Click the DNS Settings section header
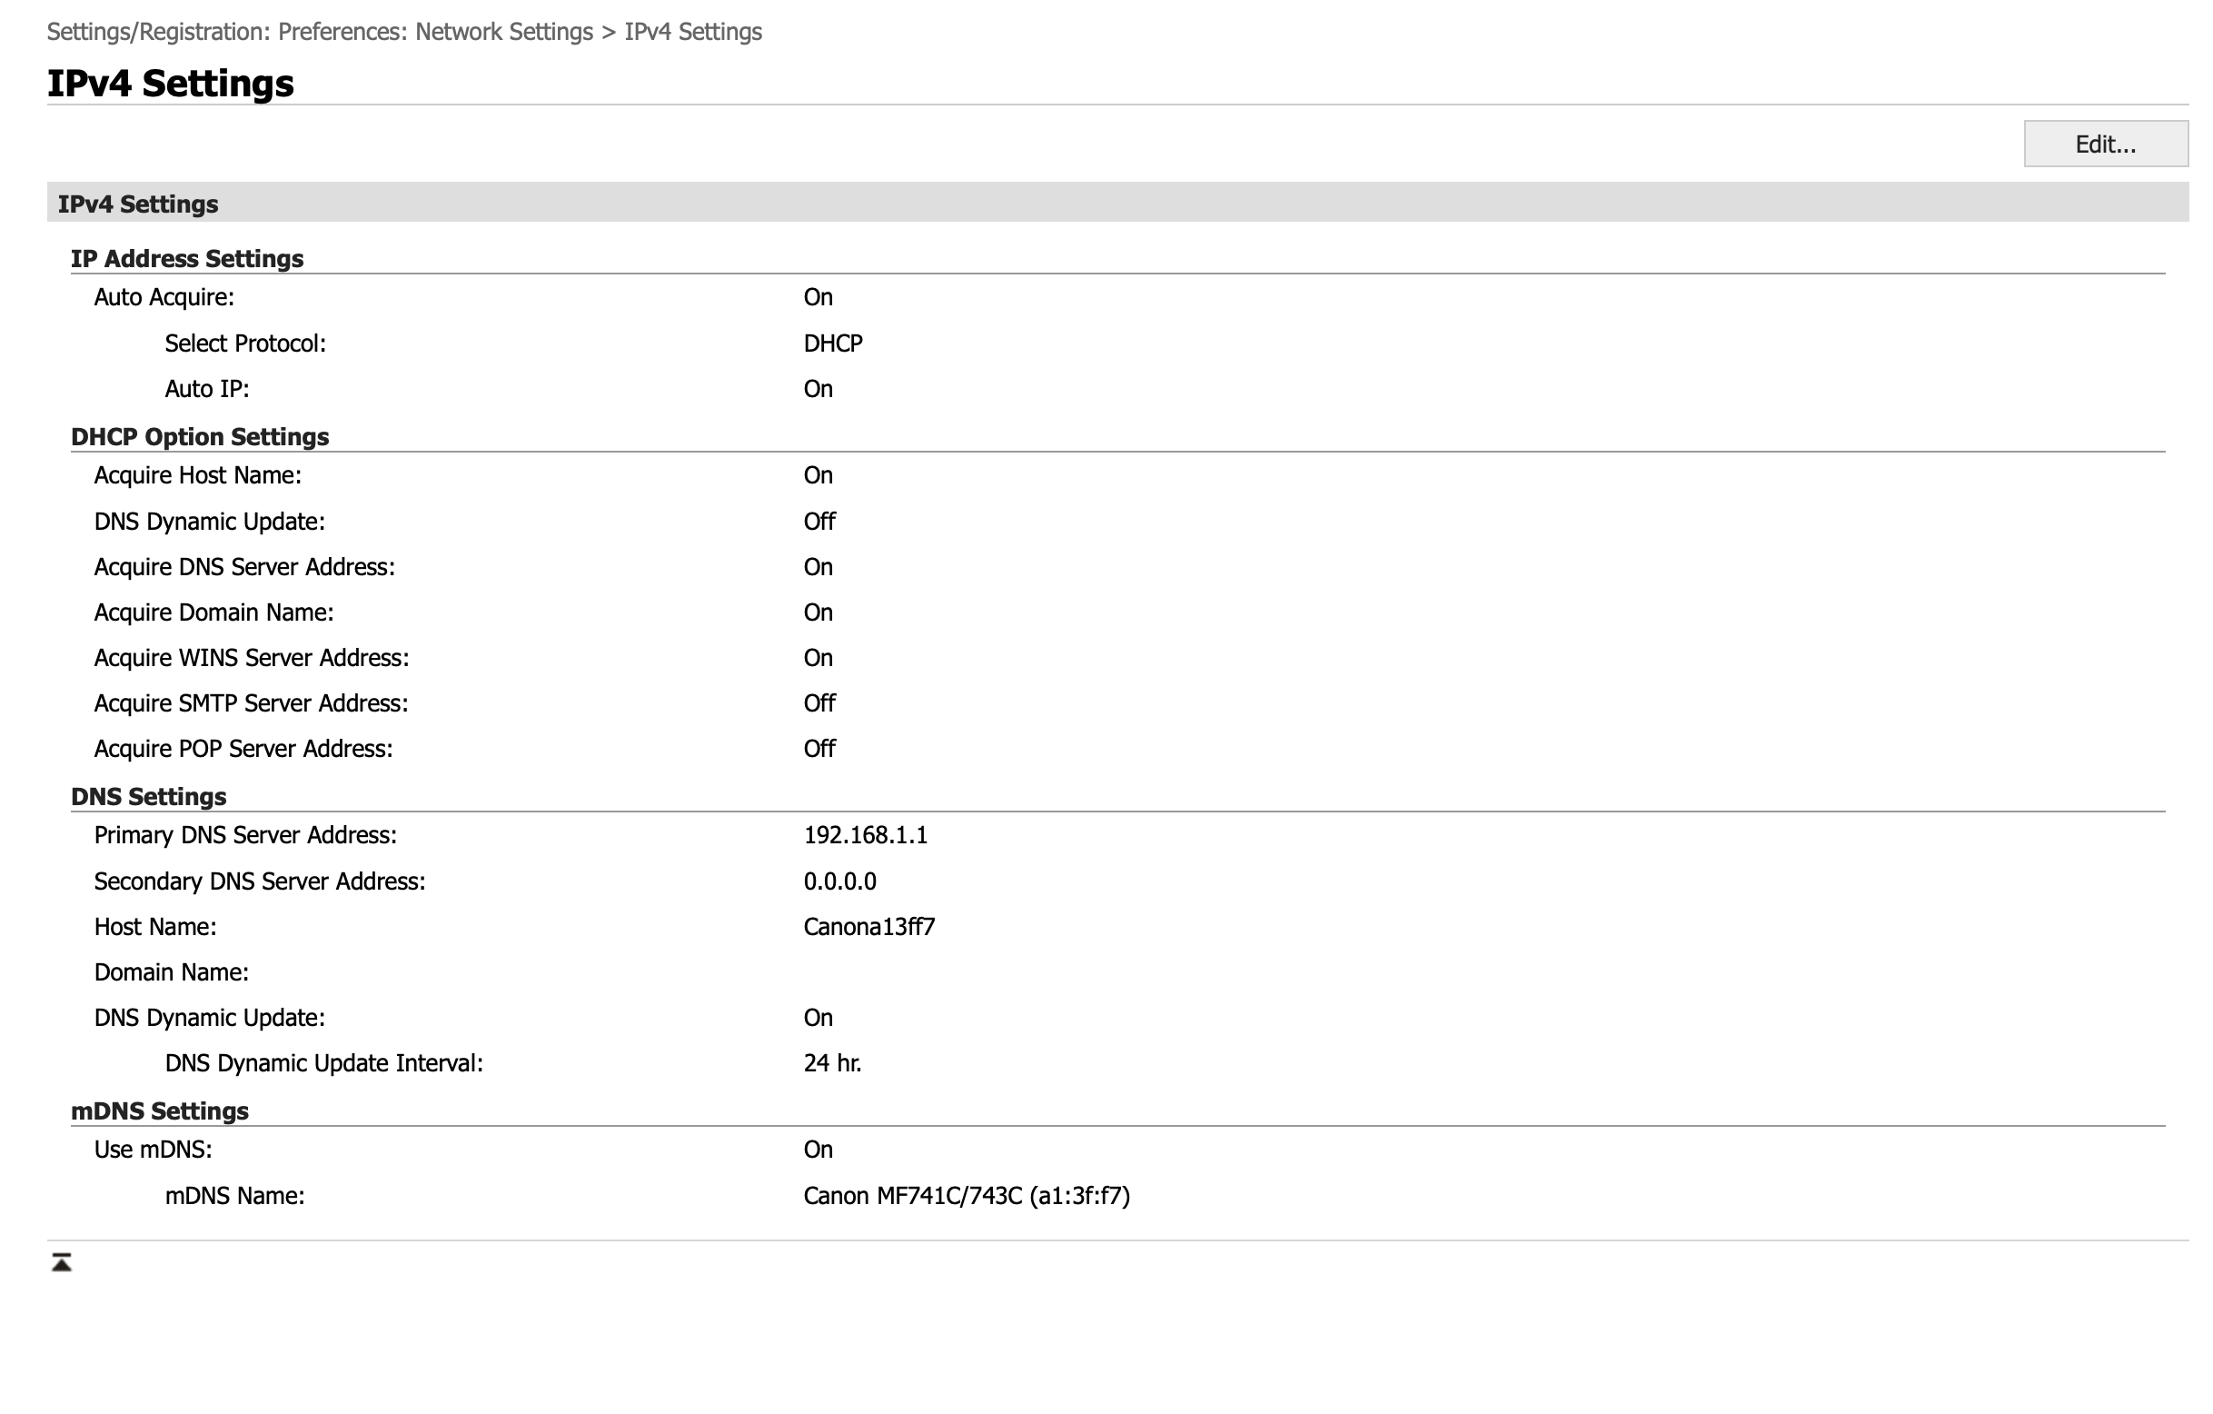2213x1414 pixels. pyautogui.click(x=149, y=796)
